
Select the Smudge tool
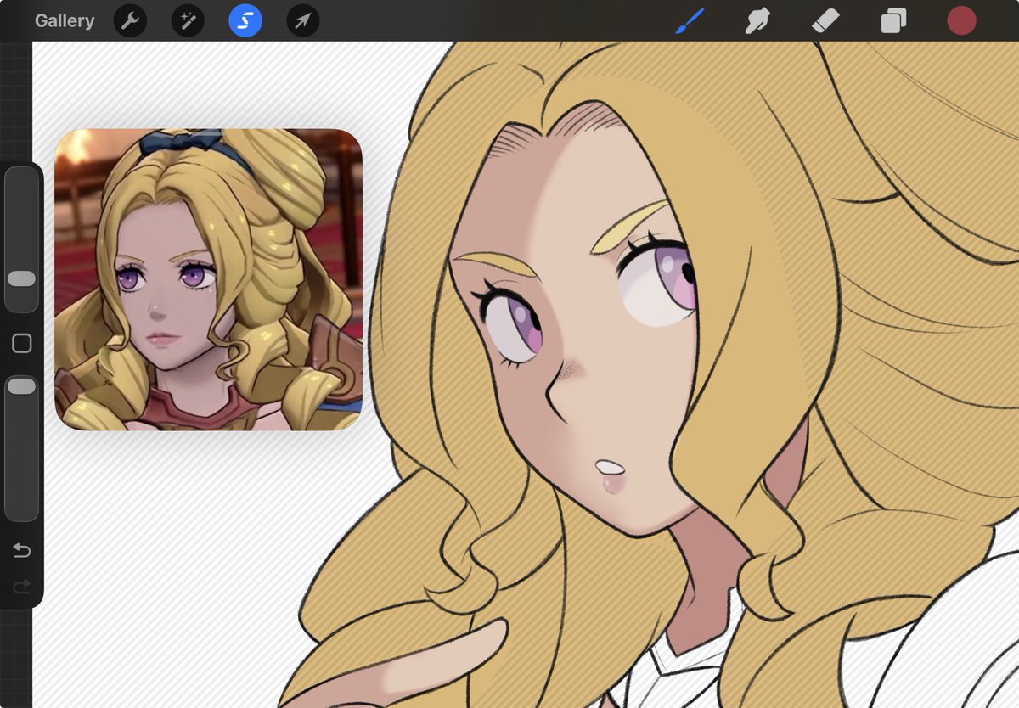(x=757, y=20)
